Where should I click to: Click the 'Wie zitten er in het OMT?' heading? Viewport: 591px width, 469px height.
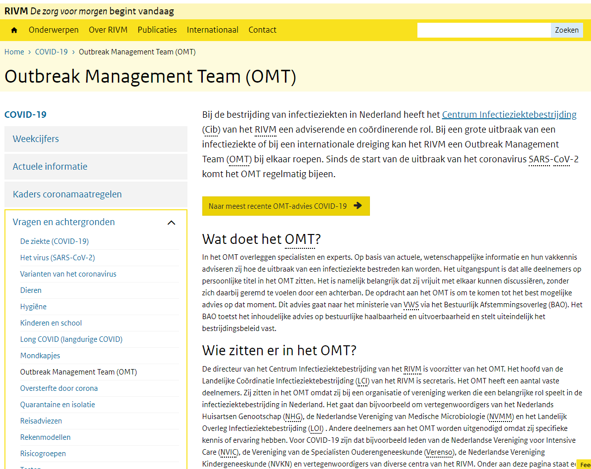tap(279, 350)
